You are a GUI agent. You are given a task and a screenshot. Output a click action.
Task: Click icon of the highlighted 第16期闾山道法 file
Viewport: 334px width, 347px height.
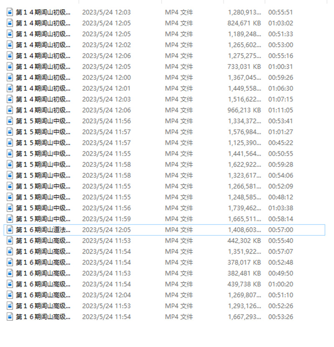[10, 230]
